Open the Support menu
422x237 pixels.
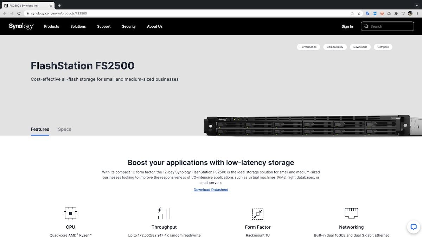pos(104,26)
